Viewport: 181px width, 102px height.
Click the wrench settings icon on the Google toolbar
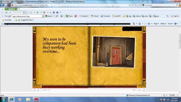167,16
